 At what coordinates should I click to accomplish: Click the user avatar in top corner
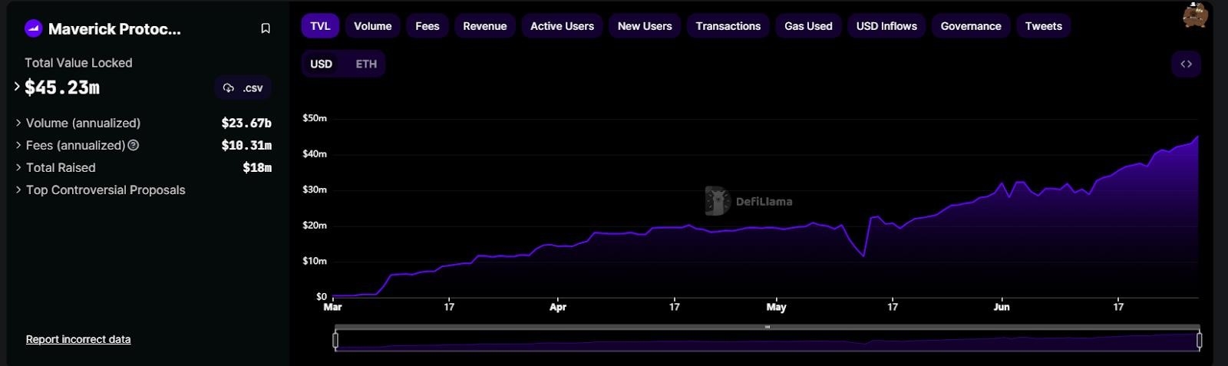click(1196, 14)
